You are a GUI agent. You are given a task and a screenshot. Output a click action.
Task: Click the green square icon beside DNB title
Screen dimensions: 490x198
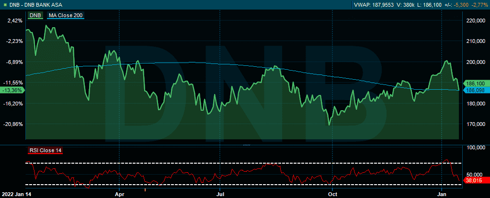pyautogui.click(x=5, y=5)
